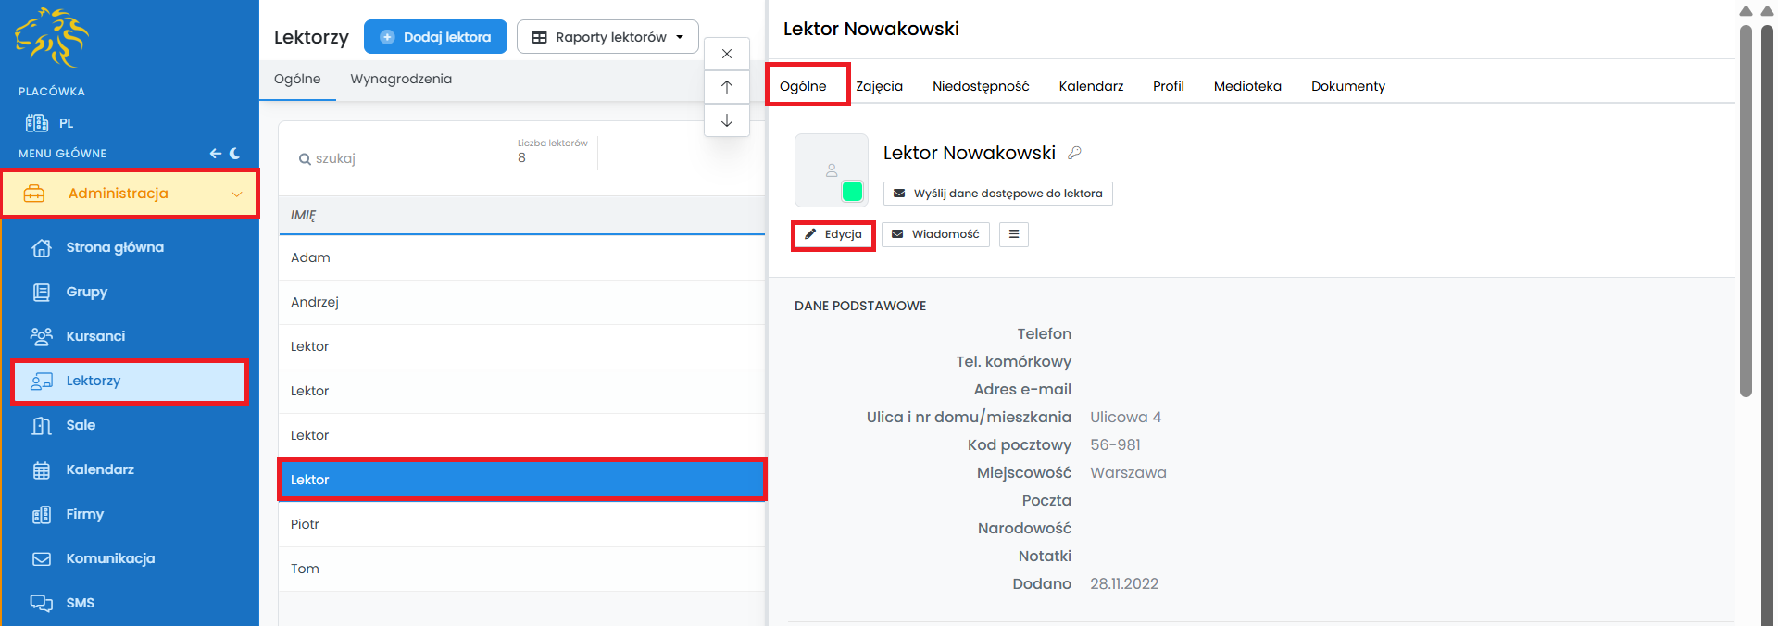Viewport: 1778px width, 626px height.
Task: Click the Dodaj lektora button
Action: (435, 37)
